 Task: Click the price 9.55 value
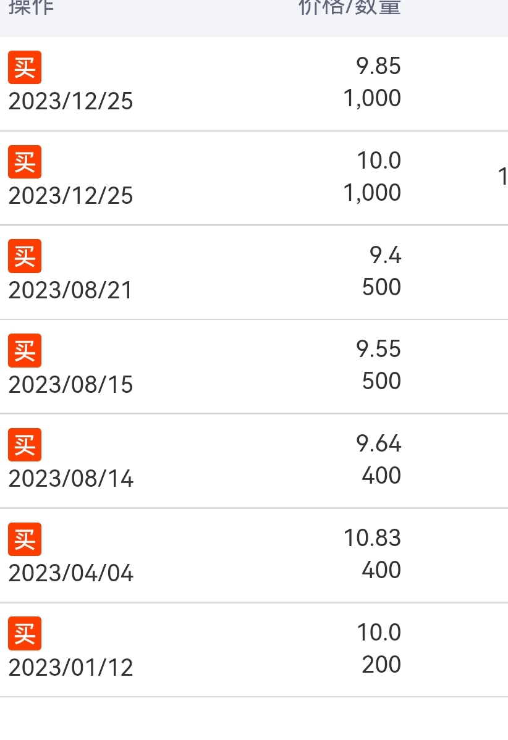tap(379, 349)
